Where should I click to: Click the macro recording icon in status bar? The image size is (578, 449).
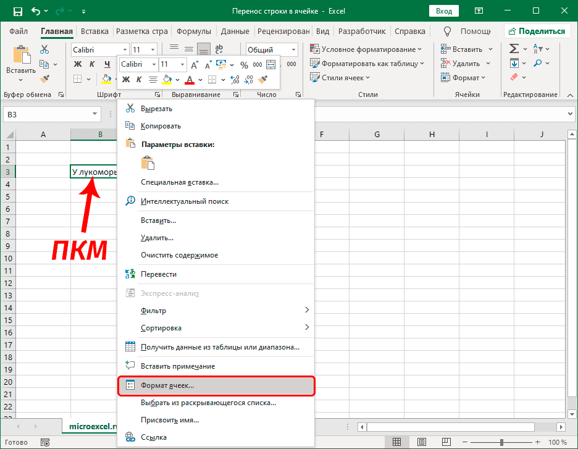(x=45, y=442)
